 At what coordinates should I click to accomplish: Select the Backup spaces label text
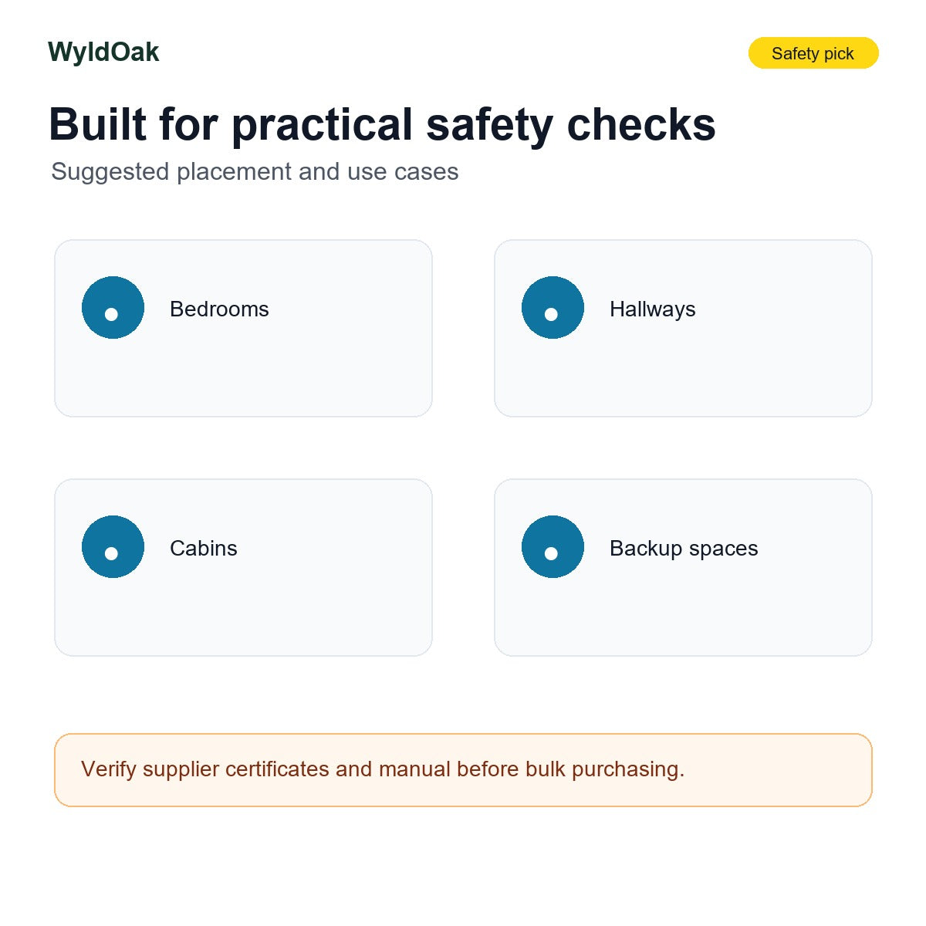pos(684,549)
